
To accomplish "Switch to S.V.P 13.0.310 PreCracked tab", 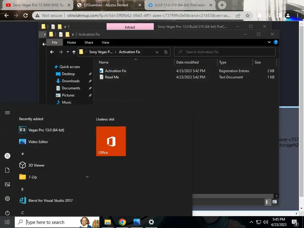I will click(180, 5).
